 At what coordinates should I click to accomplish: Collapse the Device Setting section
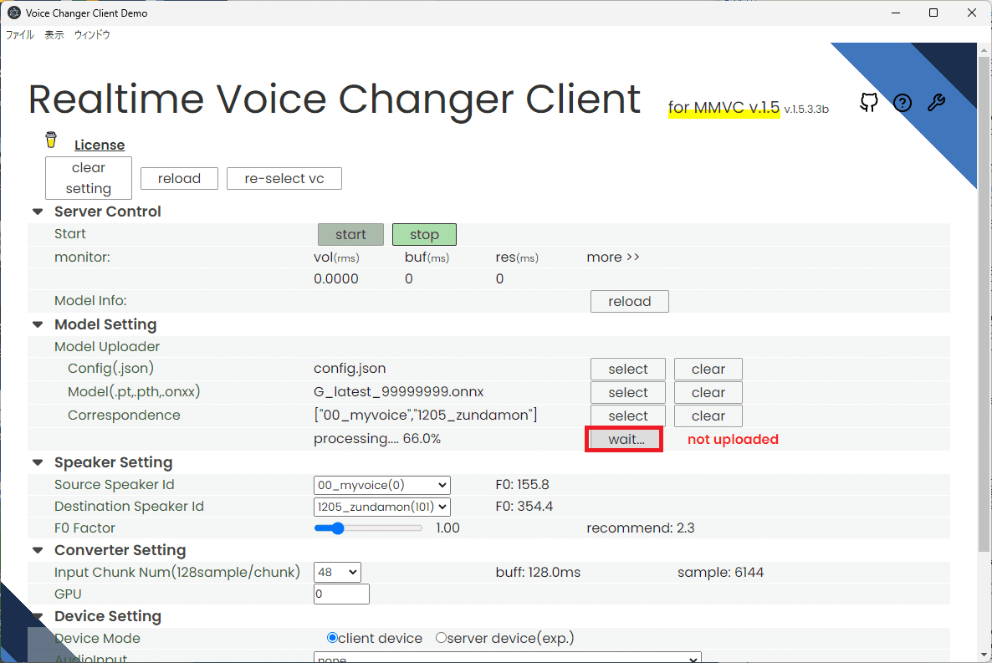38,616
